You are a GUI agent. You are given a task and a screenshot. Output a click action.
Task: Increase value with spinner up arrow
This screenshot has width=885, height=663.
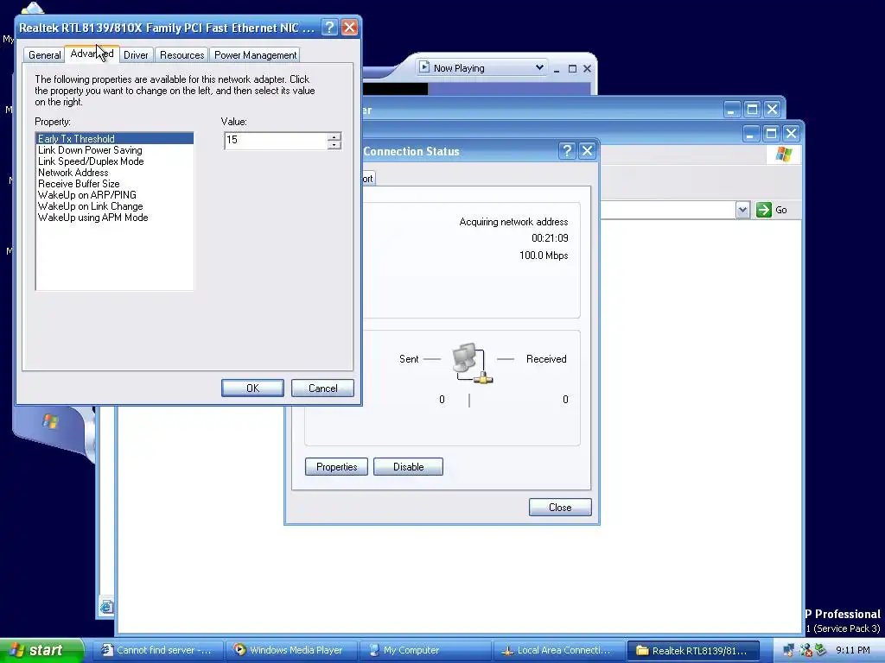click(334, 136)
